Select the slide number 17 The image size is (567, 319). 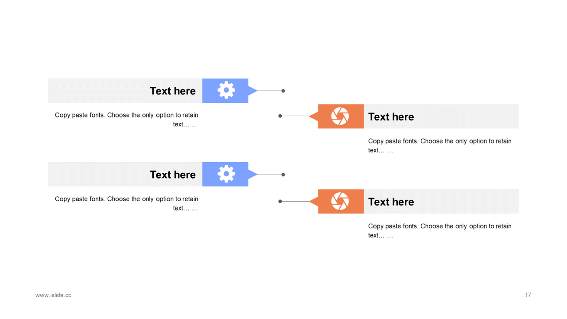tap(528, 295)
